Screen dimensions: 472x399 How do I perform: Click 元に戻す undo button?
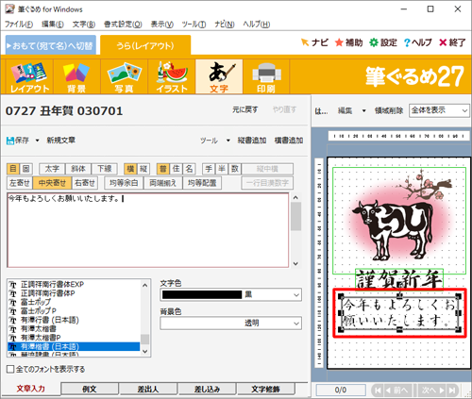click(245, 109)
